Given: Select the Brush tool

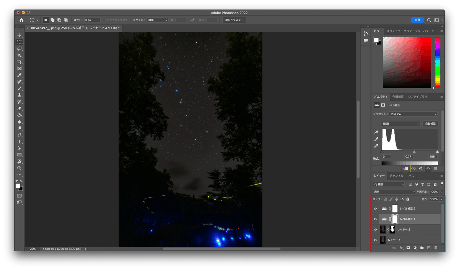Looking at the screenshot, I should click(20, 88).
